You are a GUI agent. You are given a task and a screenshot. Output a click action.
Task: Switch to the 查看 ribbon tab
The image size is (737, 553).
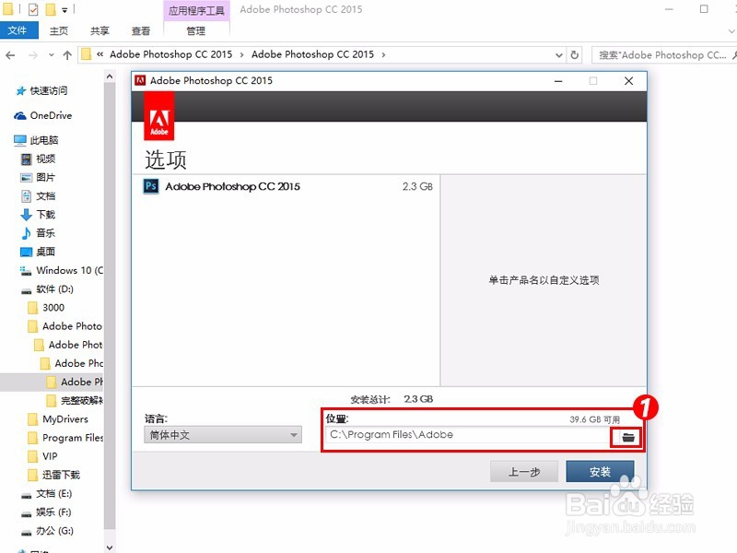[140, 30]
